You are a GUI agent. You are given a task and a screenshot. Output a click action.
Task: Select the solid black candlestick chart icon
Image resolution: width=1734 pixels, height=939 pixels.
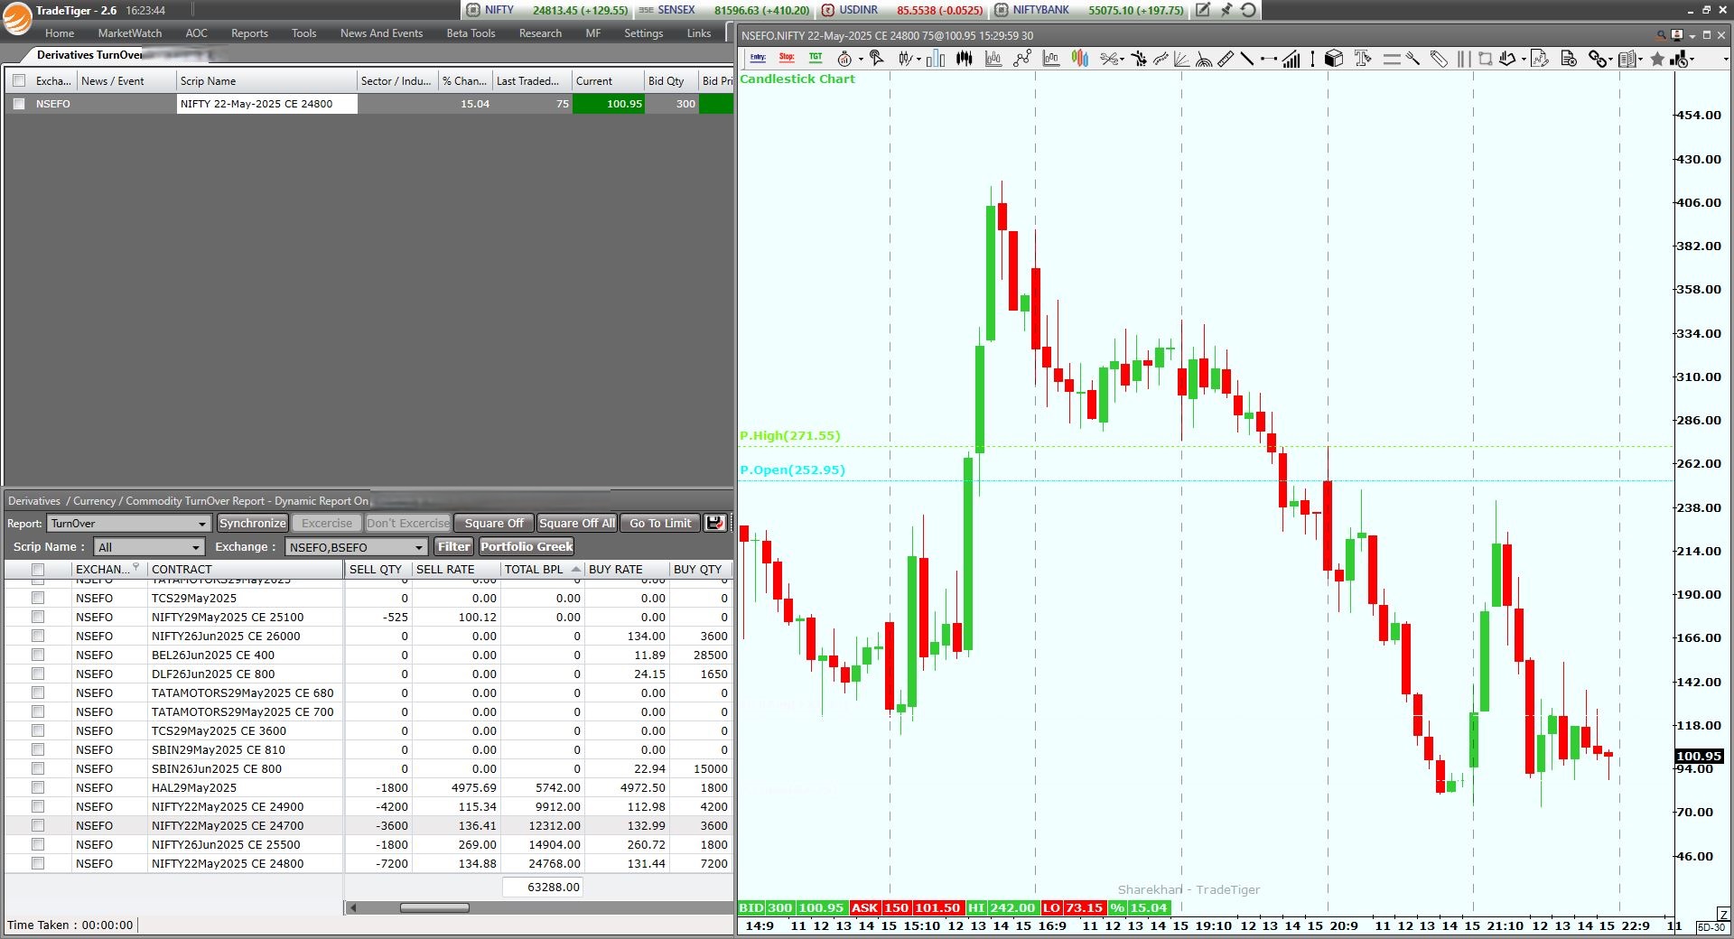(x=965, y=59)
